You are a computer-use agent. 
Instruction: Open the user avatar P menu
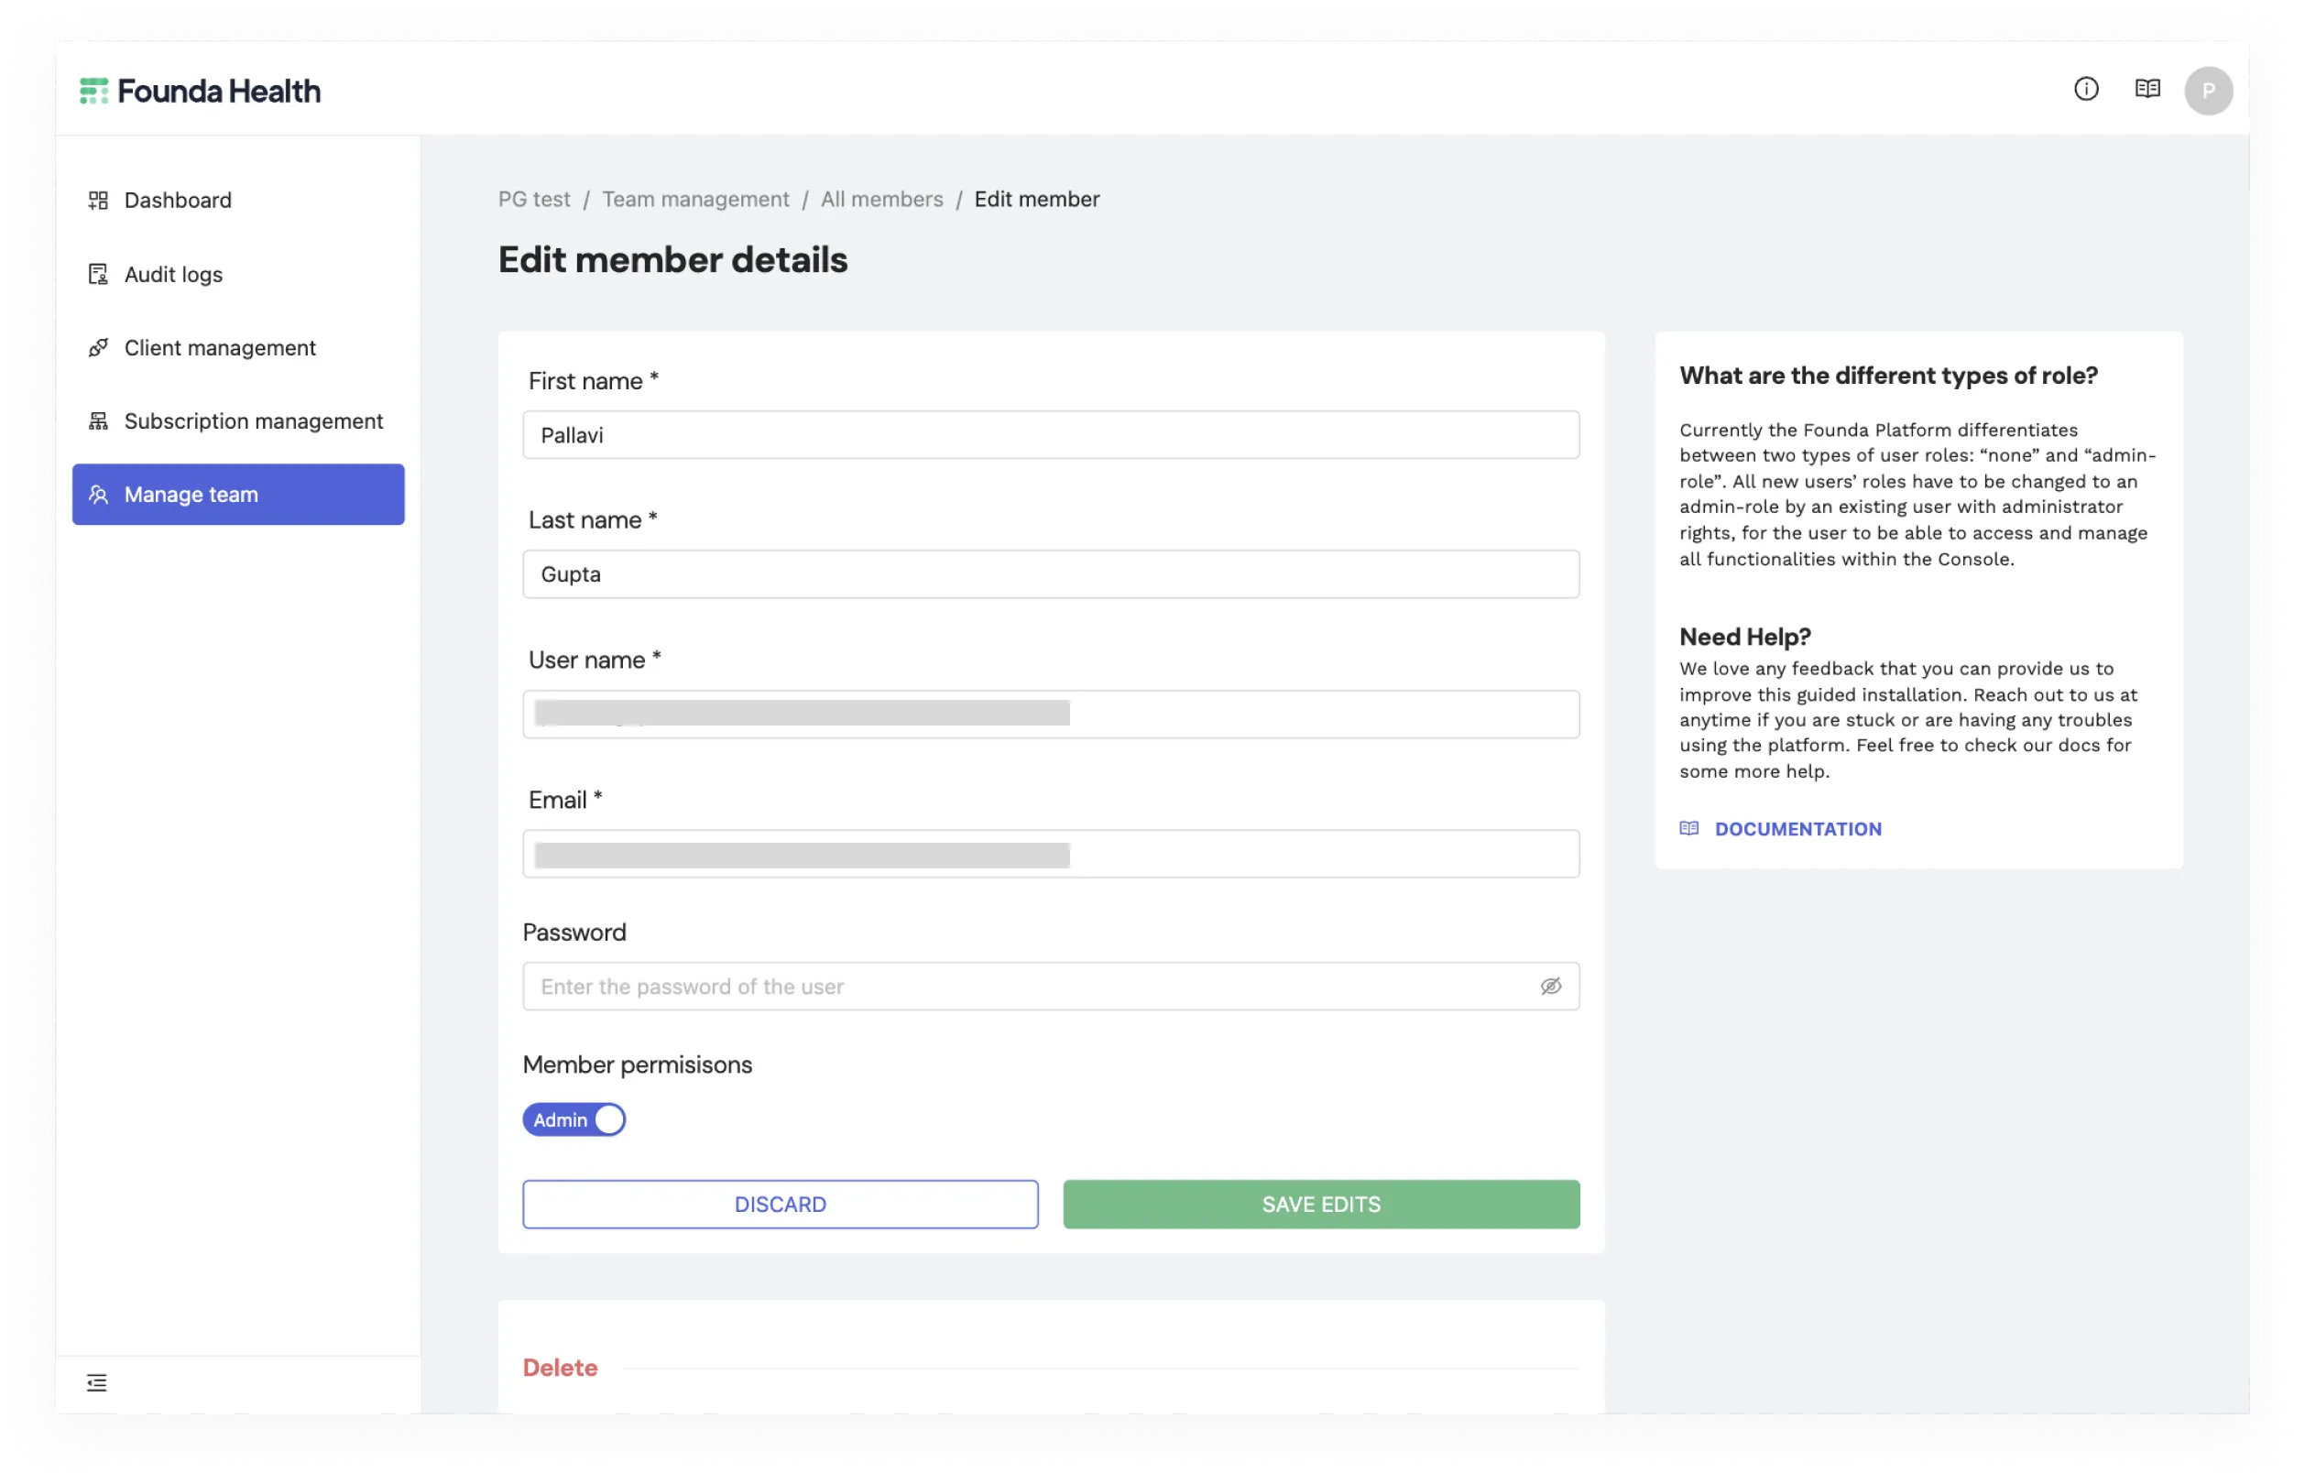2208,91
